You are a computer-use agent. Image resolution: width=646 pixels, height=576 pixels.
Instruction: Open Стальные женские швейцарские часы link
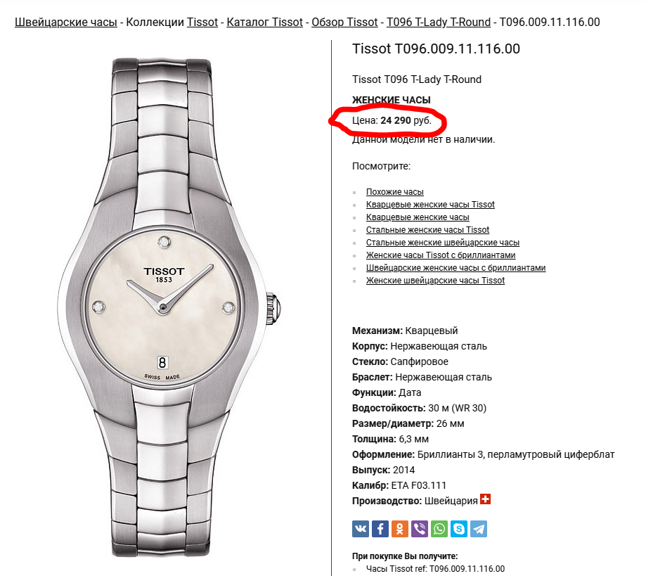442,243
